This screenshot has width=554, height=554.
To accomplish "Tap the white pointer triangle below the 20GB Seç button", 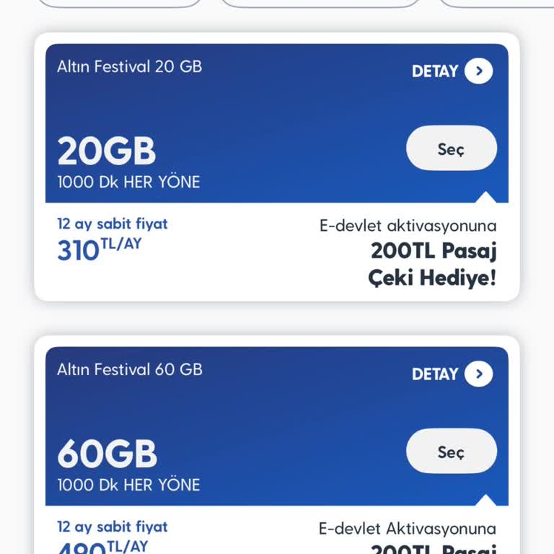I will (485, 197).
